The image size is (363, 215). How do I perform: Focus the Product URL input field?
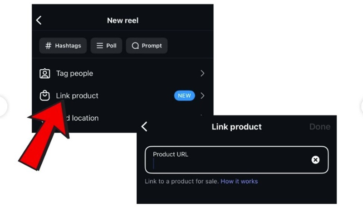point(227,163)
